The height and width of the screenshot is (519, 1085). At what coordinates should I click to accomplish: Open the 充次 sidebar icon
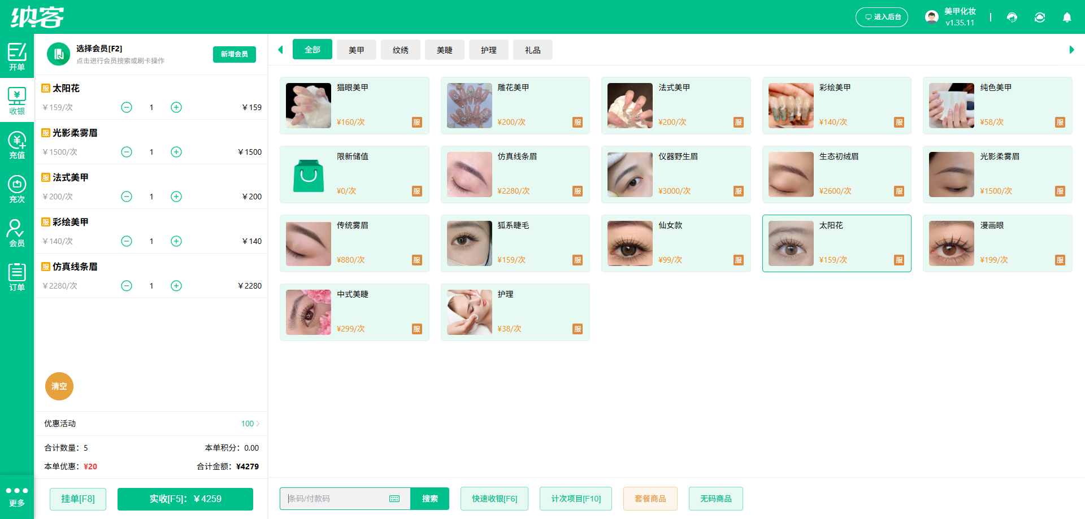tap(17, 189)
